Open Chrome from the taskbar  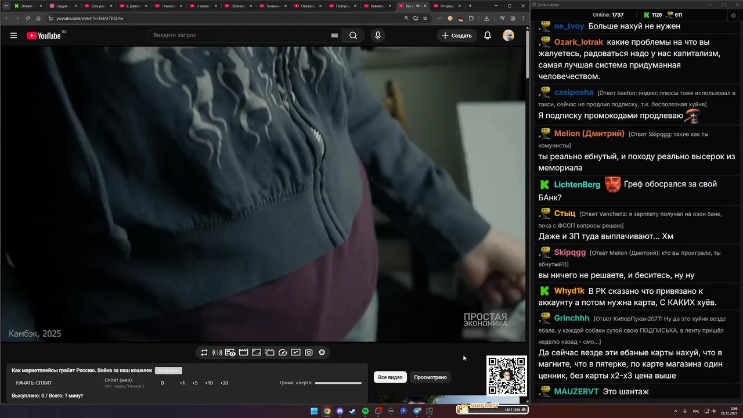tap(327, 411)
